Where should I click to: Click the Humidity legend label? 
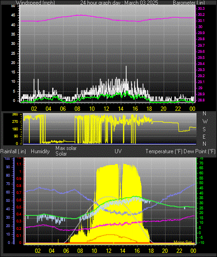(x=40, y=151)
